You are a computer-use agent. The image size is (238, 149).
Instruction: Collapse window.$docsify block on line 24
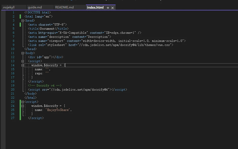pos(23,106)
